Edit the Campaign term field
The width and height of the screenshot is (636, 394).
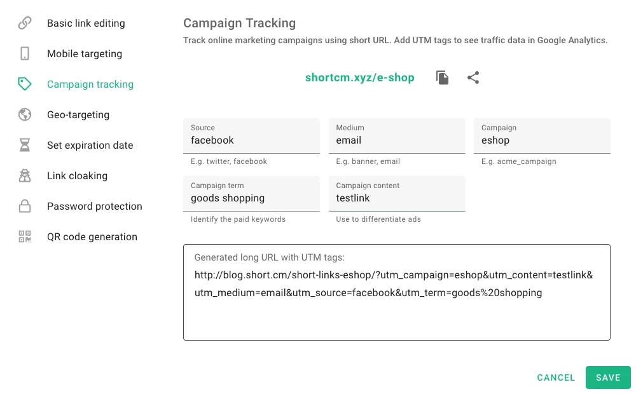point(251,198)
